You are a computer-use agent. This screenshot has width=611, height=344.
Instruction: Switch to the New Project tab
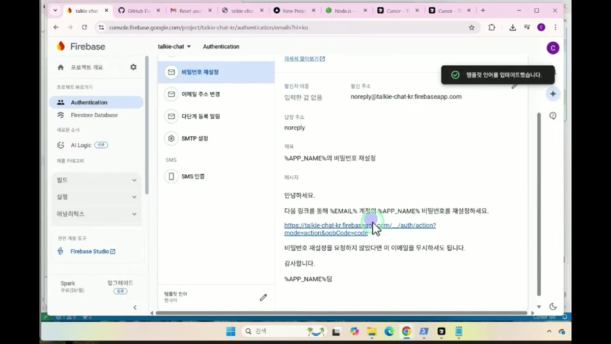294,11
